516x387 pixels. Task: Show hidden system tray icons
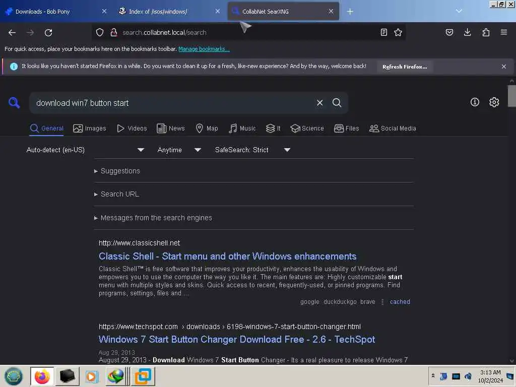pos(433,375)
